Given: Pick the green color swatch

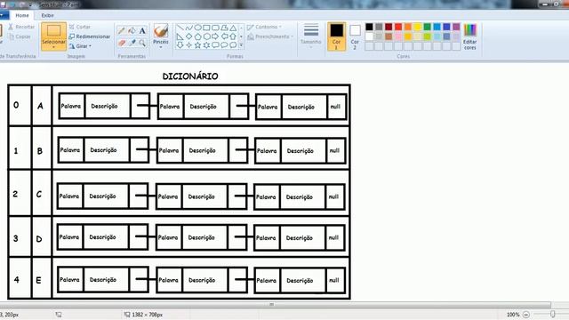Looking at the screenshot, I should pyautogui.click(x=428, y=27).
